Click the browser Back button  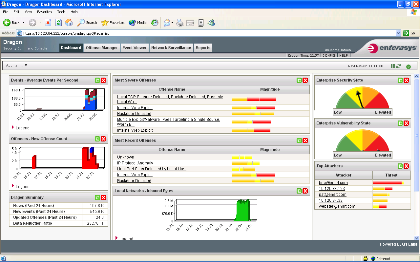[x=11, y=23]
